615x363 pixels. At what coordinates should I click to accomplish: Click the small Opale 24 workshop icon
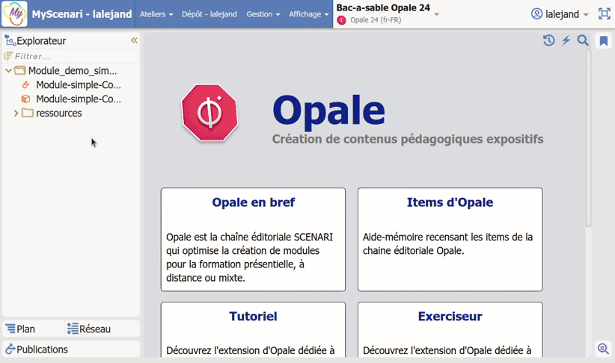[342, 20]
